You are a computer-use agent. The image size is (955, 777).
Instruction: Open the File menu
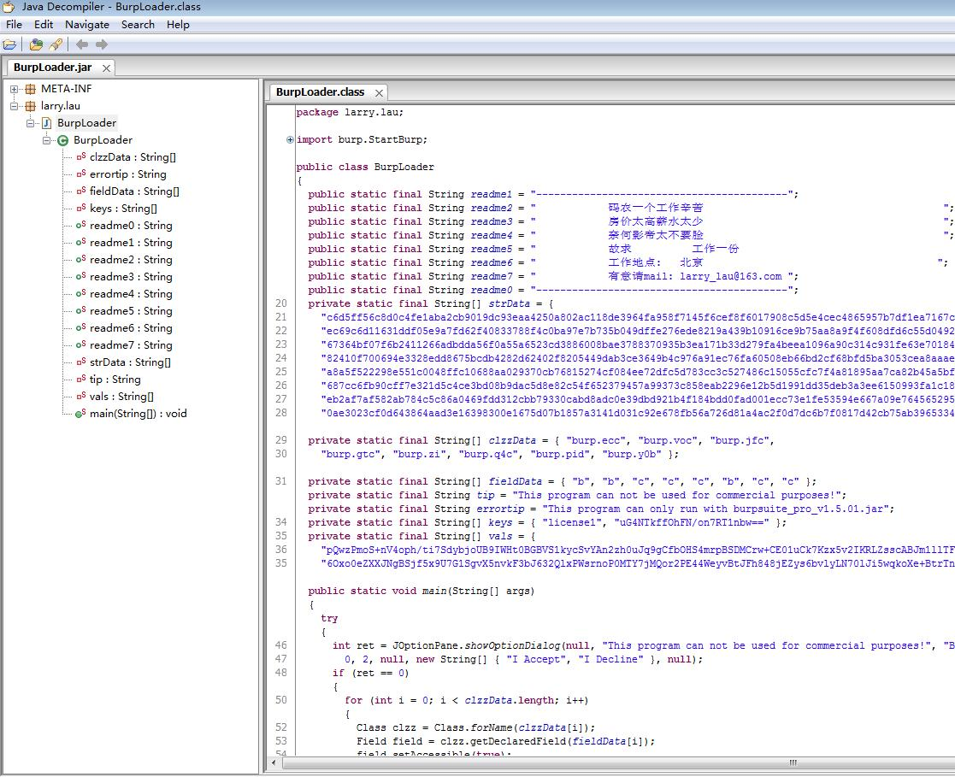coord(14,25)
